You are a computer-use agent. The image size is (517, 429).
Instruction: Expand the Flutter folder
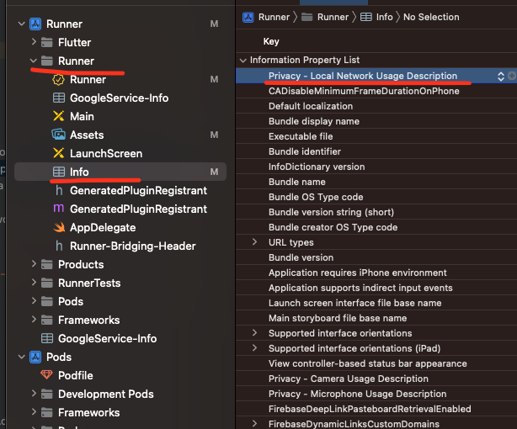point(34,42)
